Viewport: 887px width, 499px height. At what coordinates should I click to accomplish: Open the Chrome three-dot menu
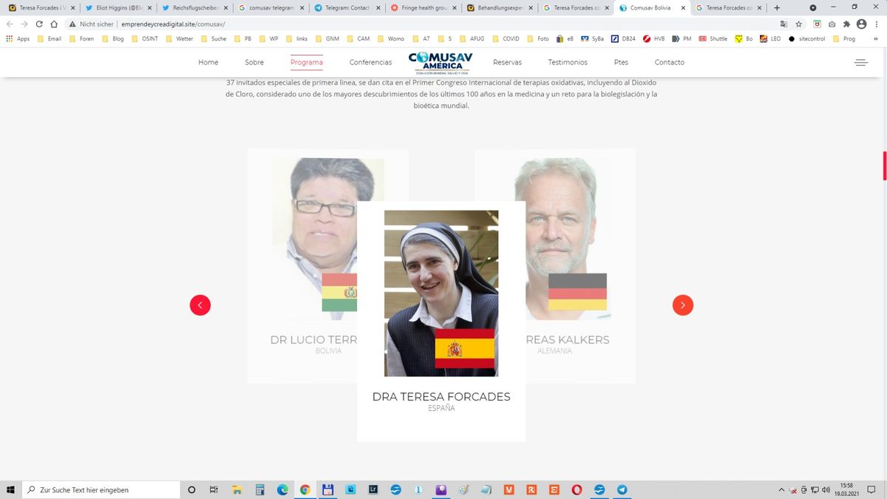point(877,24)
